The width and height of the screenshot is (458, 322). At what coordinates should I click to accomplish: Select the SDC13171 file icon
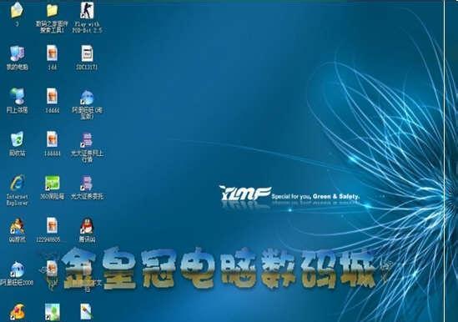(87, 53)
